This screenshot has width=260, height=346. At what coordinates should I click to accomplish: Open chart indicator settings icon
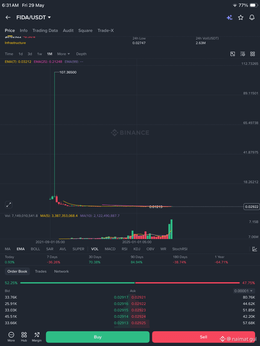(242, 54)
